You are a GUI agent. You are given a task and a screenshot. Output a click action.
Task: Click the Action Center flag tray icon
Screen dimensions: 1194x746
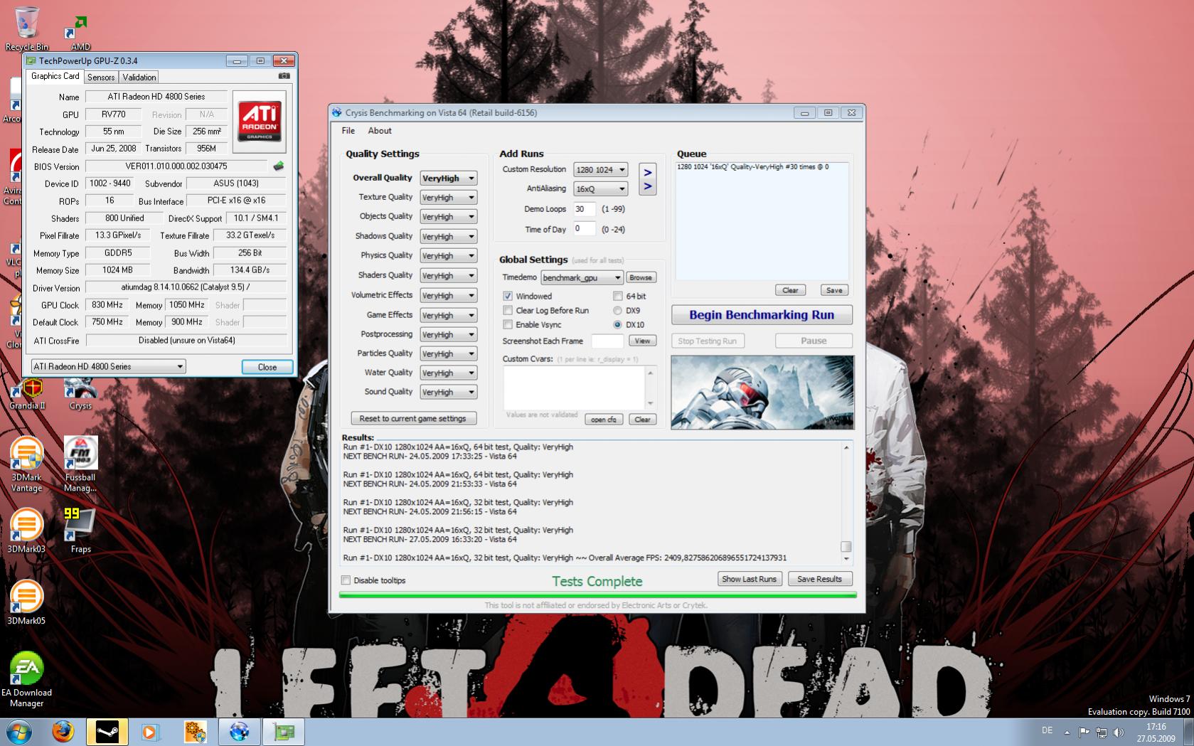1084,732
